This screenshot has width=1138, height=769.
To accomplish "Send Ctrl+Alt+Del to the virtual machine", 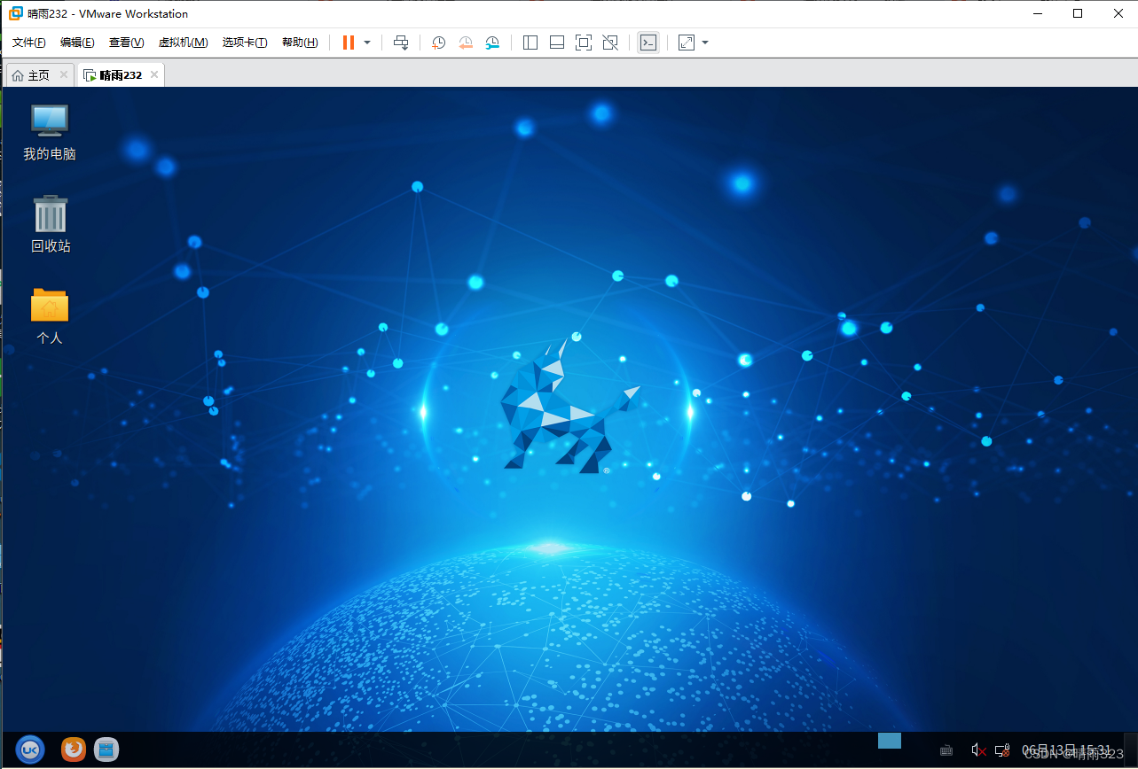I will 401,43.
